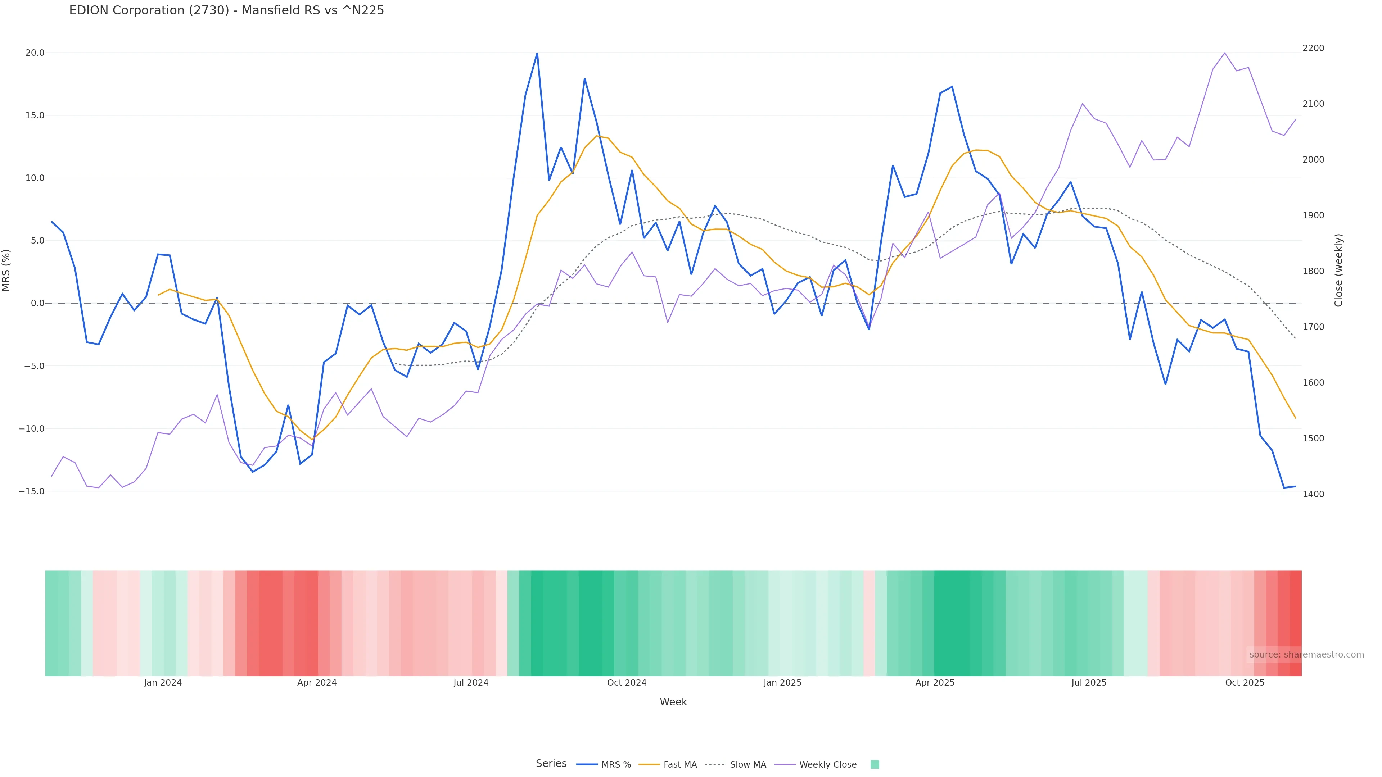Click the 20.0 tick on MRS axis
The width and height of the screenshot is (1382, 777).
[35, 53]
